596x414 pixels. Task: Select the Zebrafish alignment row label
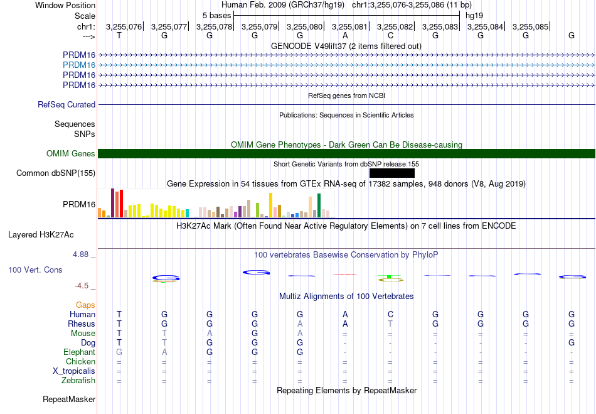click(78, 380)
